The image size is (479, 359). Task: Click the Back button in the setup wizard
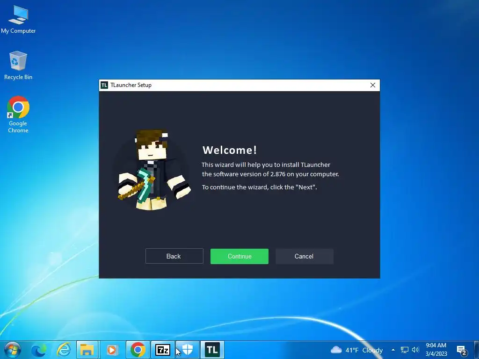(x=174, y=256)
